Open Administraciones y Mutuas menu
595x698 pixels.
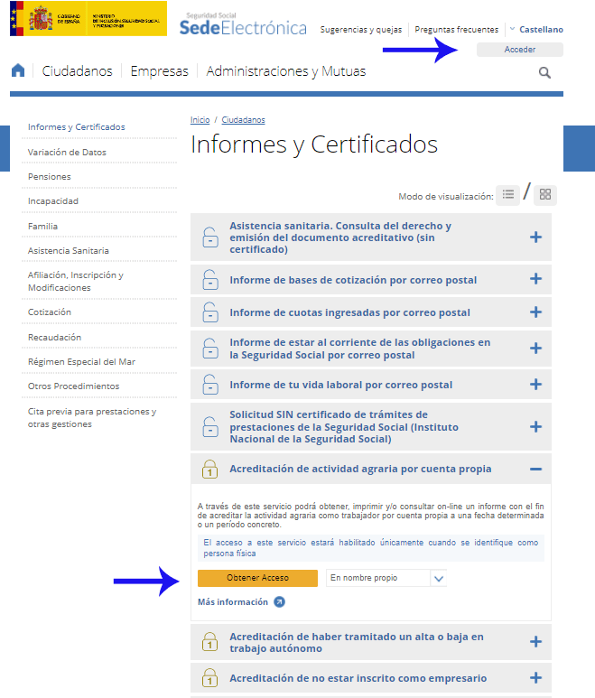click(286, 71)
